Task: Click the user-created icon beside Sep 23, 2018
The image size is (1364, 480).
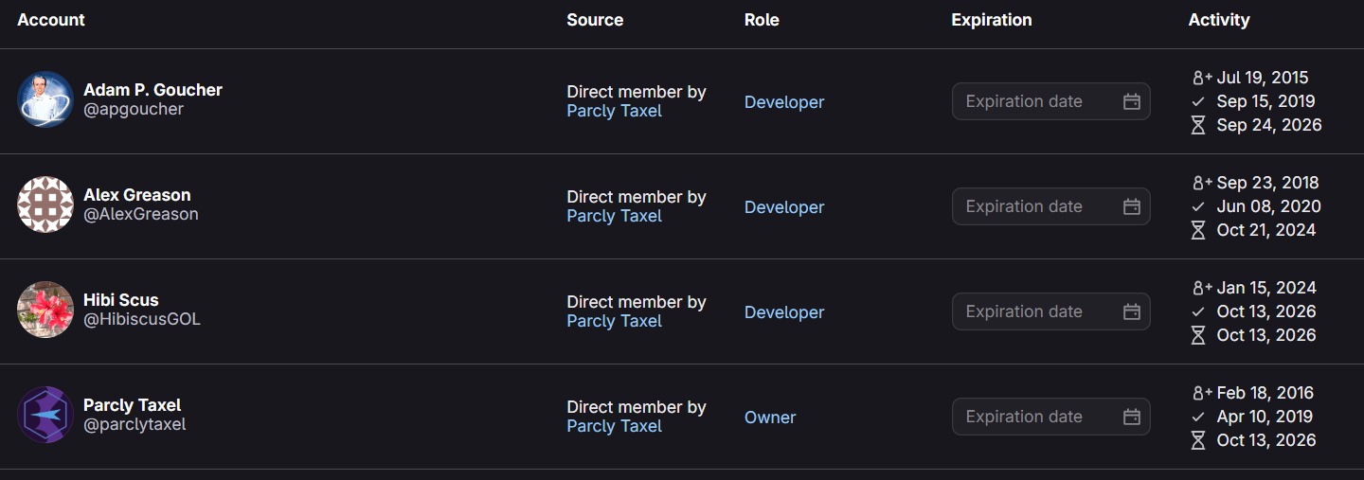Action: click(1202, 183)
